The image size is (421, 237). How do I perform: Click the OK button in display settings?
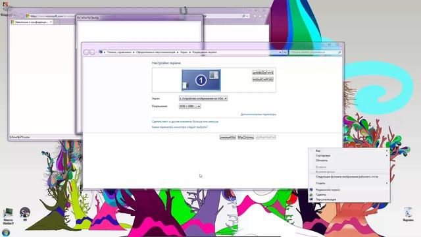(228, 138)
